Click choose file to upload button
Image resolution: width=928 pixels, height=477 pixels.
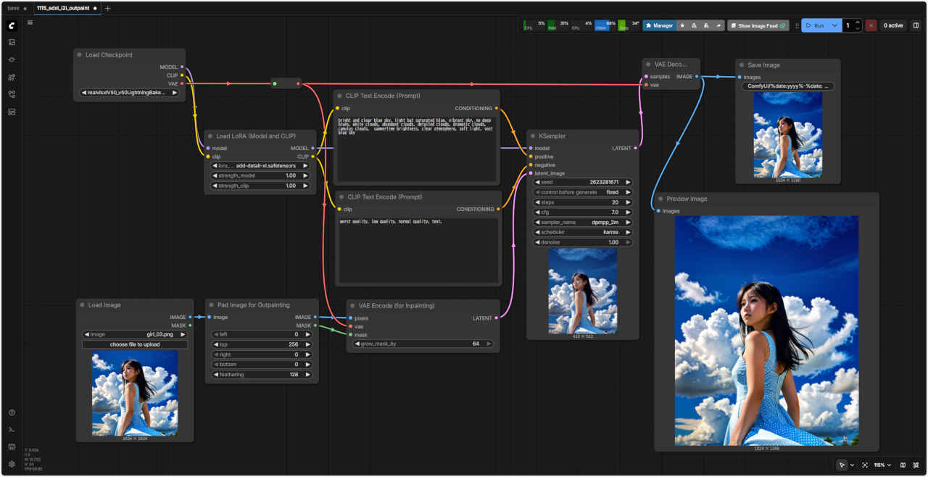pyautogui.click(x=134, y=344)
